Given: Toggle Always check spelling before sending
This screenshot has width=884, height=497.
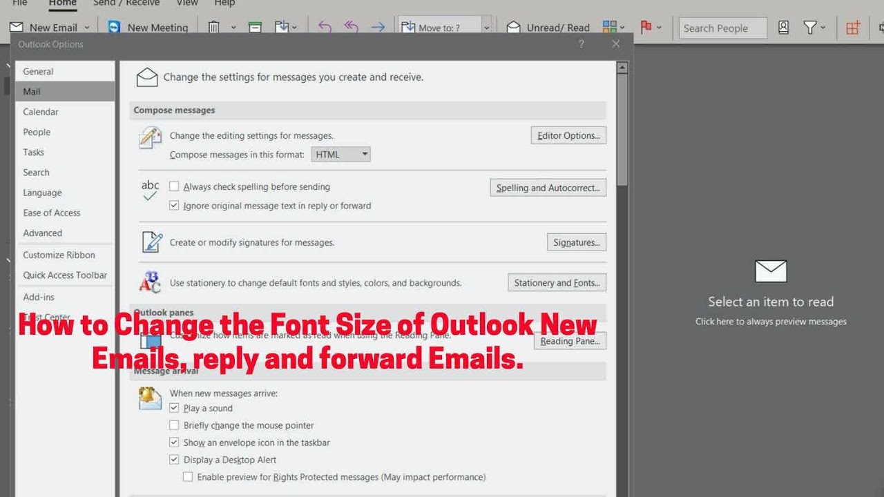Looking at the screenshot, I should [x=174, y=186].
